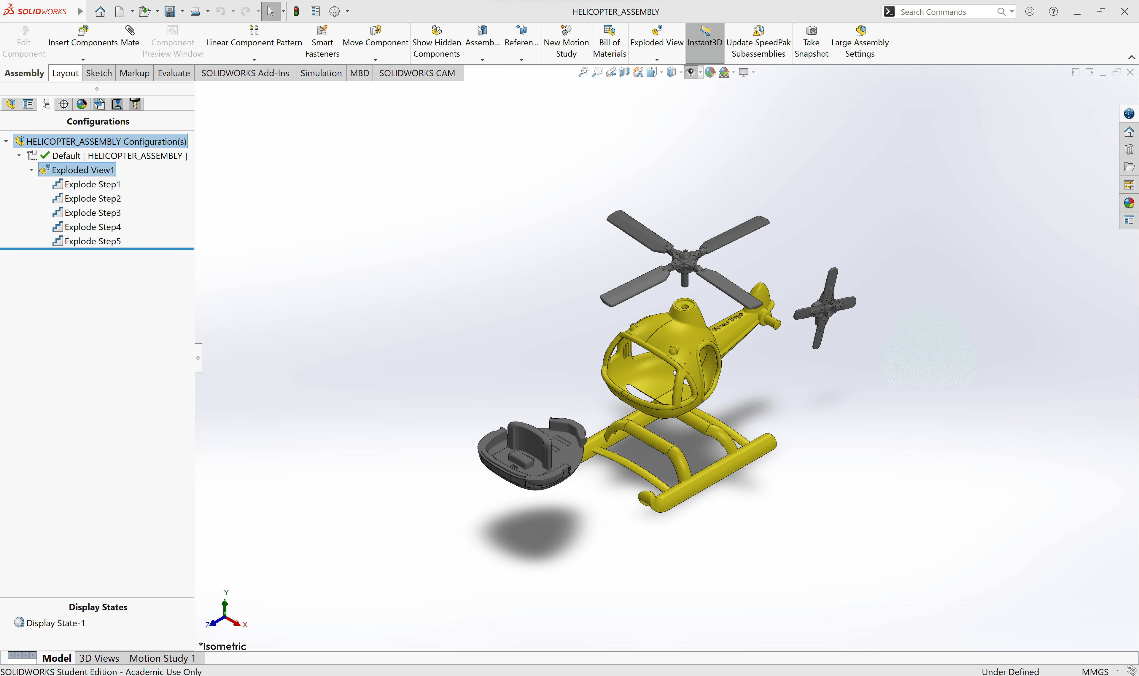The width and height of the screenshot is (1139, 676).
Task: Toggle Hide/Show Items in the viewport toolbar
Action: click(x=691, y=72)
